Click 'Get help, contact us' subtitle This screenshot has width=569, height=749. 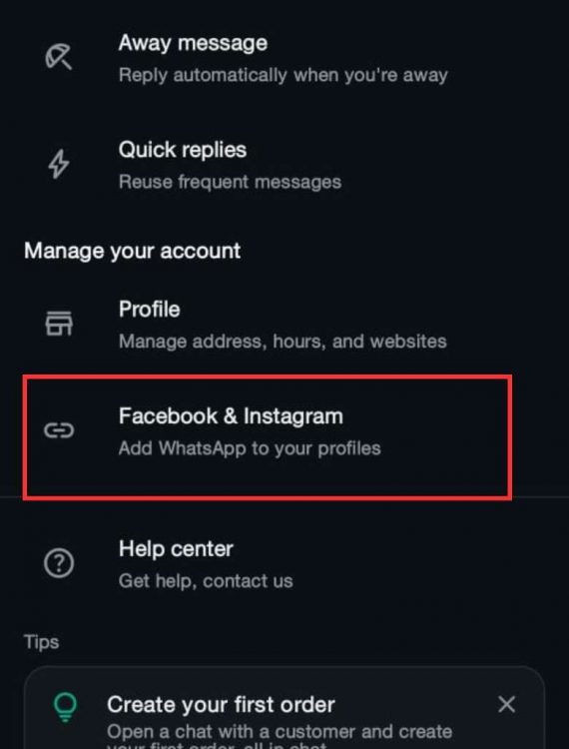pos(206,581)
